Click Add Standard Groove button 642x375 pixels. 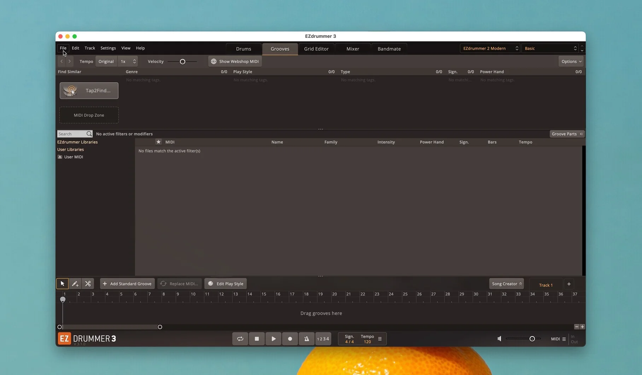pyautogui.click(x=127, y=283)
